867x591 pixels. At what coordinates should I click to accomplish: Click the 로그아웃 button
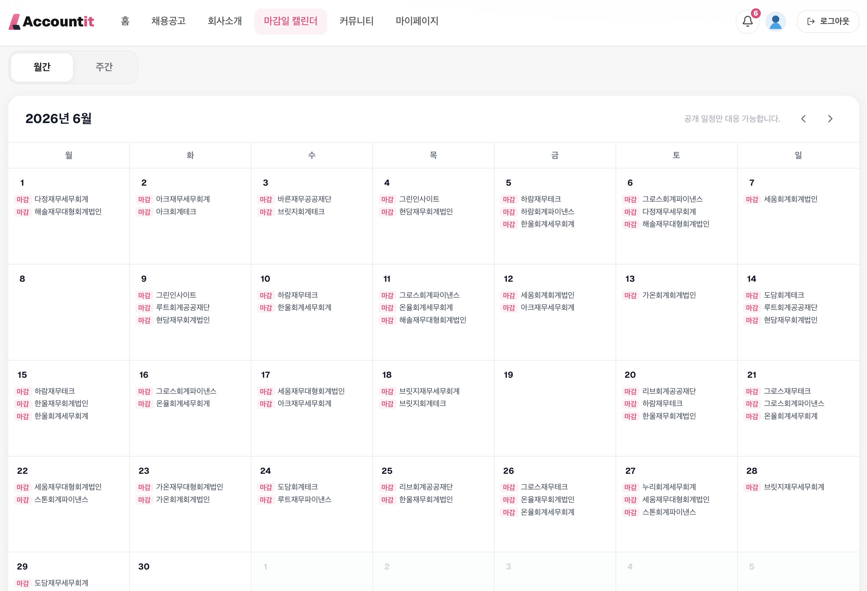828,21
